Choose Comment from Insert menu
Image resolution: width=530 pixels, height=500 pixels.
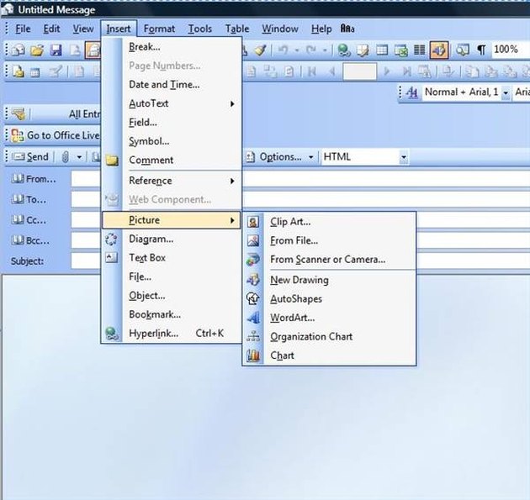pos(172,160)
